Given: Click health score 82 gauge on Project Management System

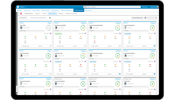Looking at the screenshot, I should click(118, 56).
